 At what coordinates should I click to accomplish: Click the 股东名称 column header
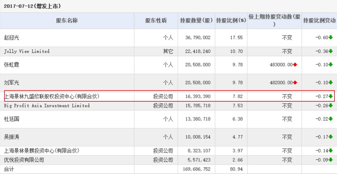coord(67,21)
